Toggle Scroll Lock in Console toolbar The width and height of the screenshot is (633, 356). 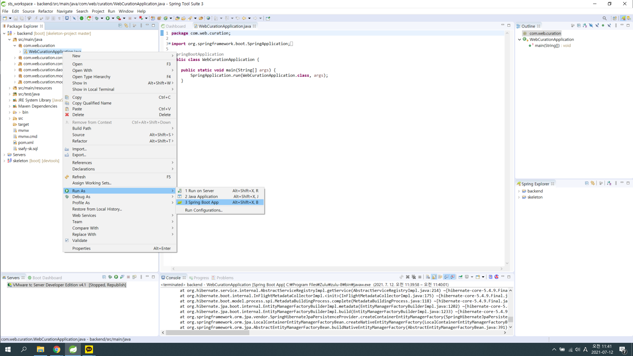click(x=434, y=277)
